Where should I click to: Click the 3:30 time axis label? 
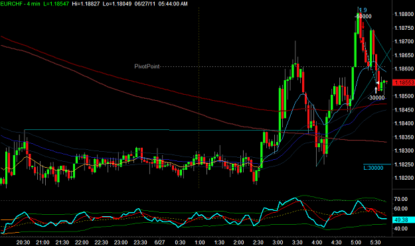coord(297,242)
